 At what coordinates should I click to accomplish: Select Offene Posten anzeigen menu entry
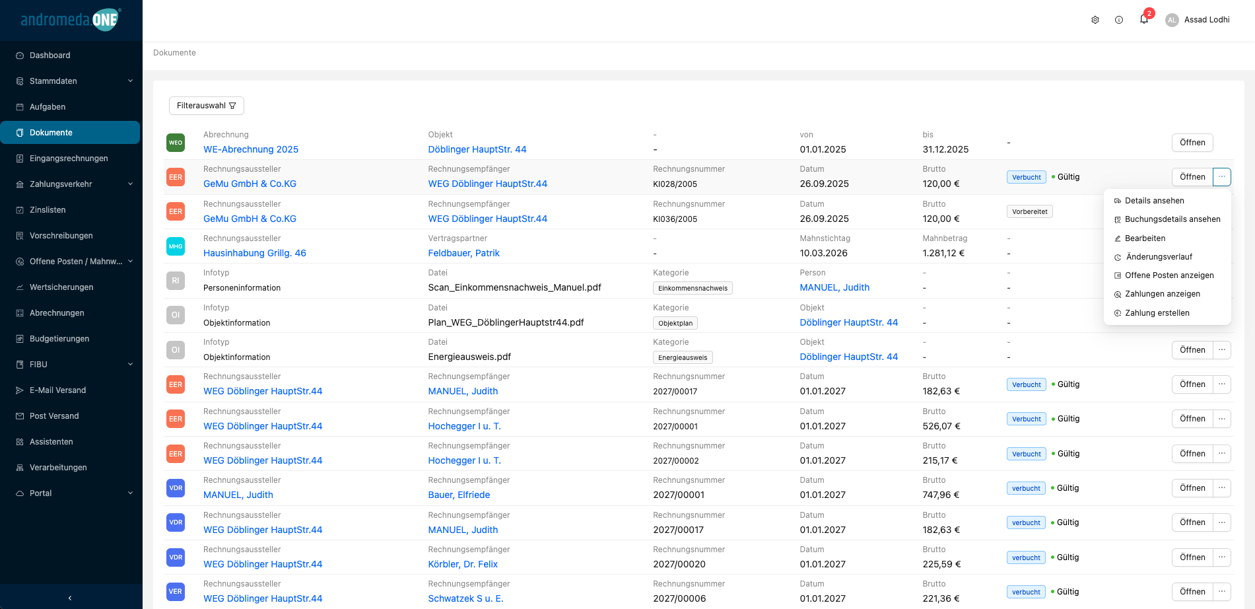[x=1167, y=275]
